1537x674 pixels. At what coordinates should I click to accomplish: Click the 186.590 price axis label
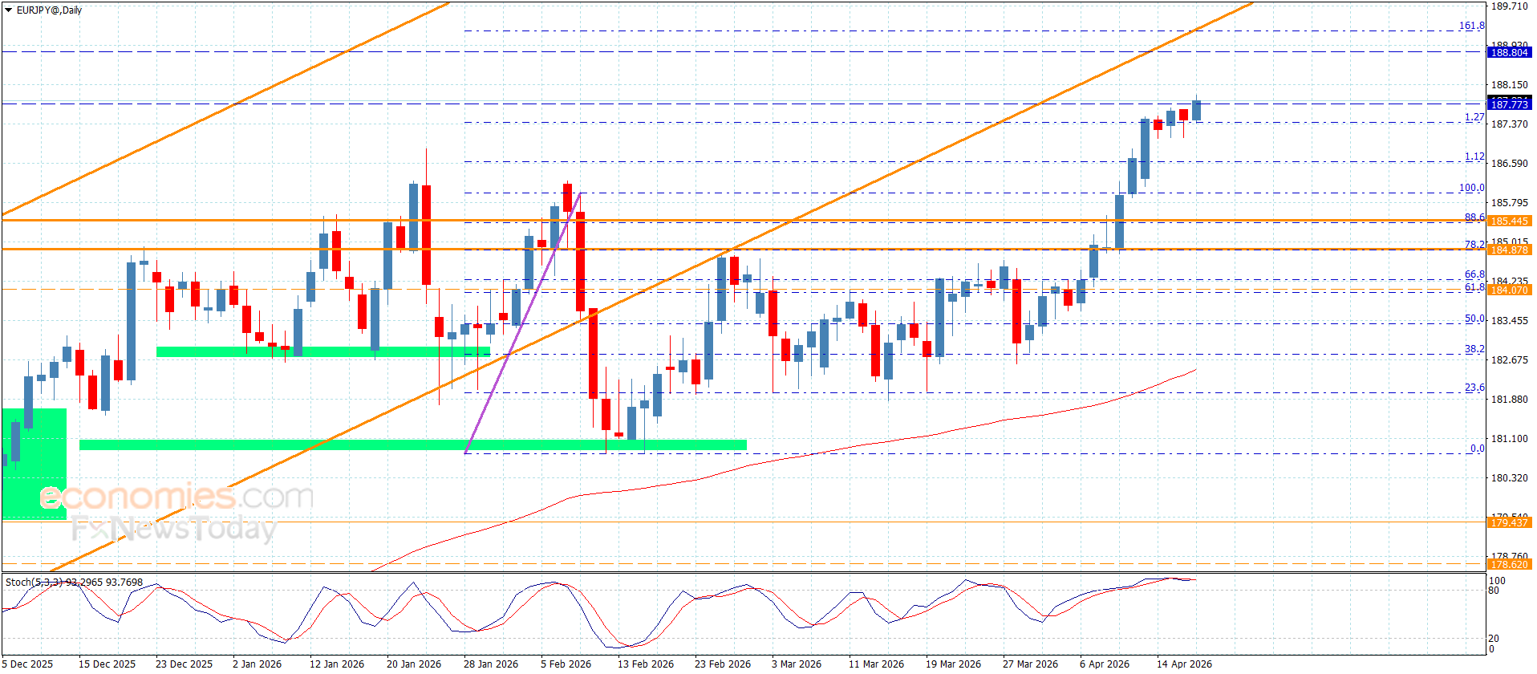tap(1509, 164)
